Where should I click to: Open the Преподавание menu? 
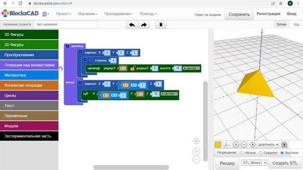click(118, 14)
